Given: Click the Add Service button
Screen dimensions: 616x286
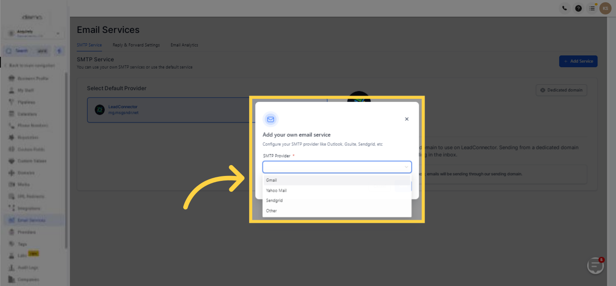Looking at the screenshot, I should [x=578, y=61].
